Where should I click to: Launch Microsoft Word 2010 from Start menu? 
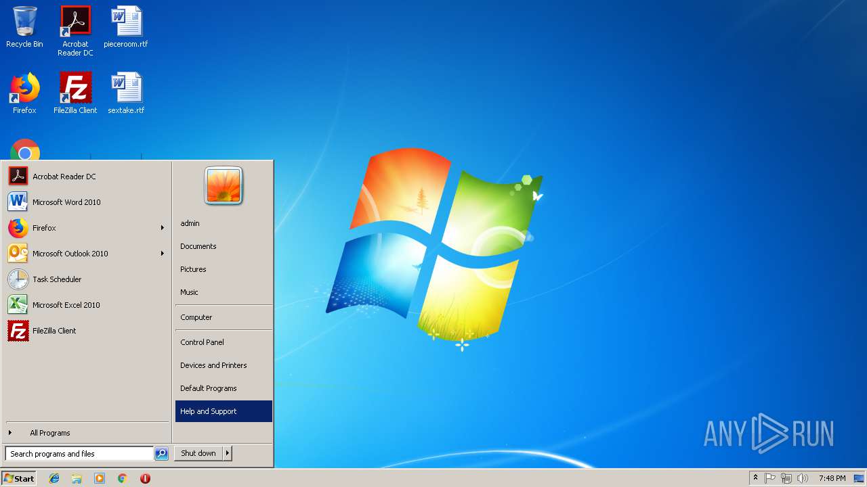(x=86, y=202)
